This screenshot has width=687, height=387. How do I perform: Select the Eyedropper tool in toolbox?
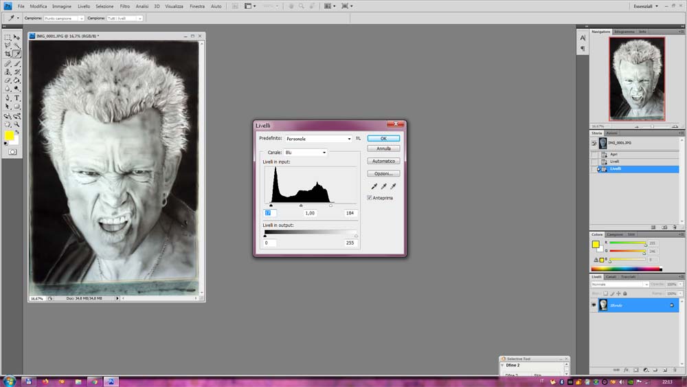tap(16, 54)
